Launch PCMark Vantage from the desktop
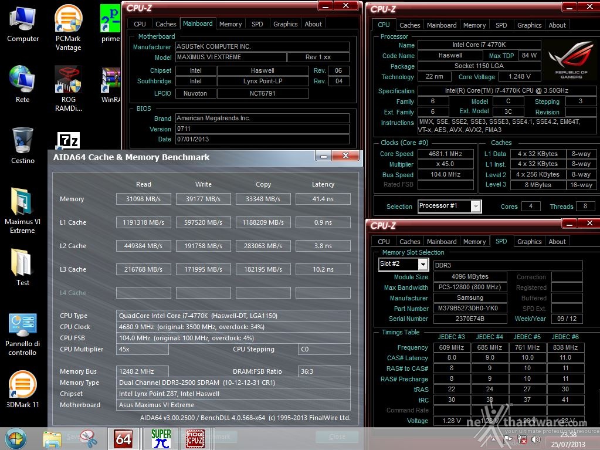The width and height of the screenshot is (600, 450). point(68,28)
